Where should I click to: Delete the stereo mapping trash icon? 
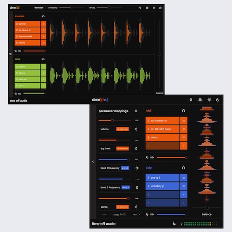[136, 207]
